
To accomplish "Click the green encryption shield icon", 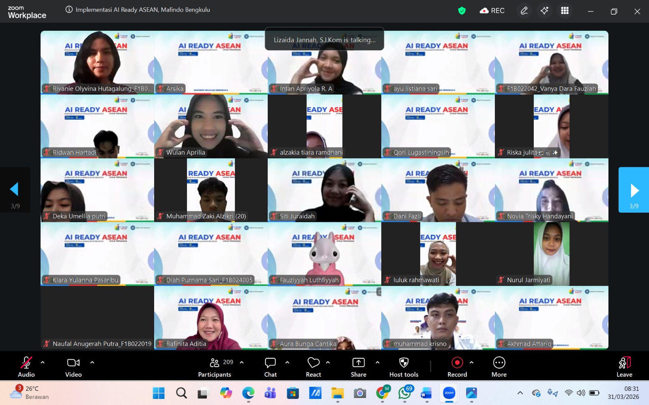I will pos(462,11).
